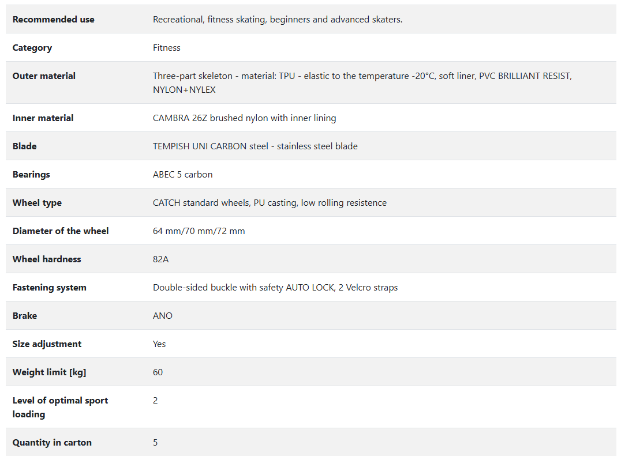
Task: Select the TEMPISH UNI CARBON steel value
Action: (x=255, y=146)
